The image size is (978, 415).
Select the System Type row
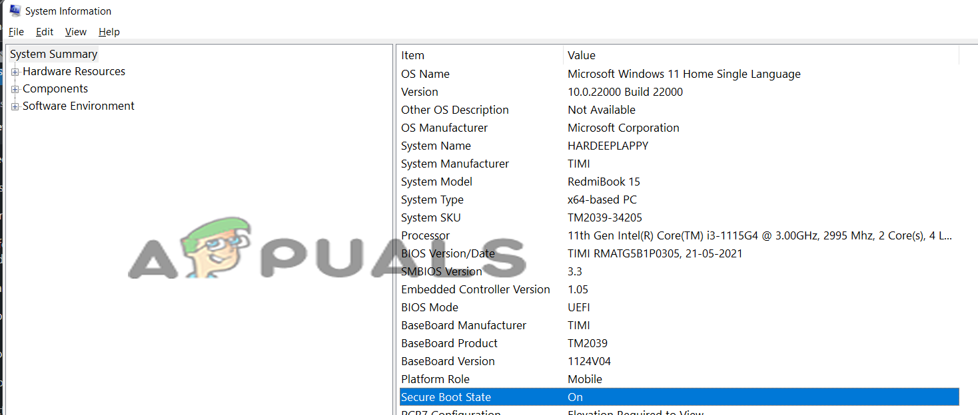click(x=679, y=200)
